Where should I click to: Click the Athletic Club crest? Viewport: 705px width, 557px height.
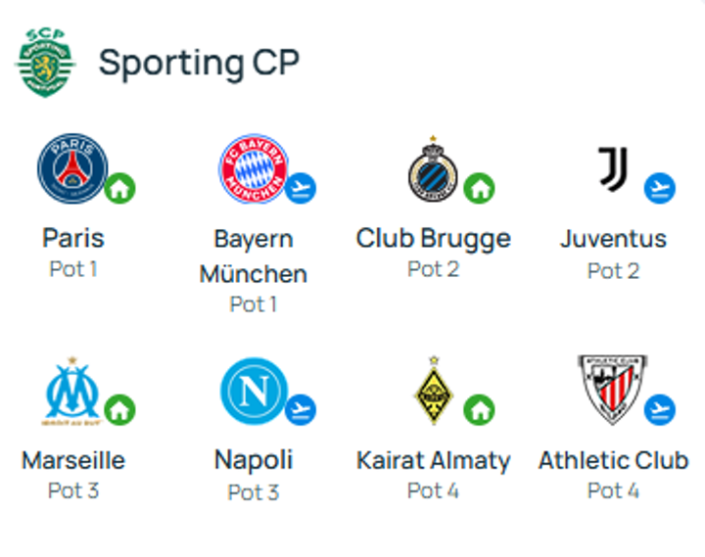tap(613, 391)
